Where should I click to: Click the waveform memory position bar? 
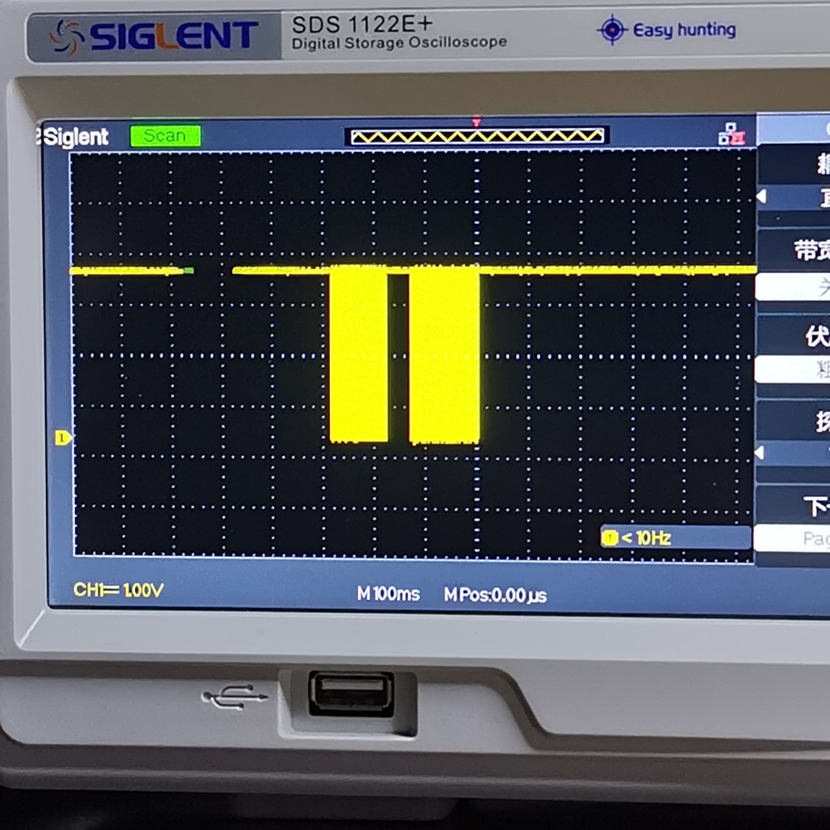(x=477, y=137)
